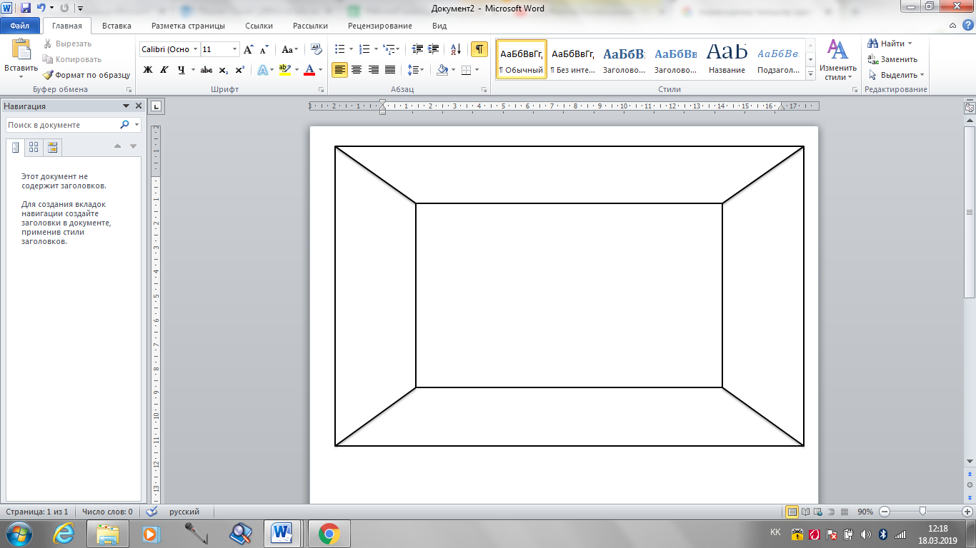
Task: Apply the Название style
Action: pos(727,59)
